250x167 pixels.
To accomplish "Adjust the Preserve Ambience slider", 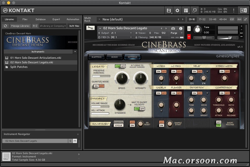I will pos(101,76).
